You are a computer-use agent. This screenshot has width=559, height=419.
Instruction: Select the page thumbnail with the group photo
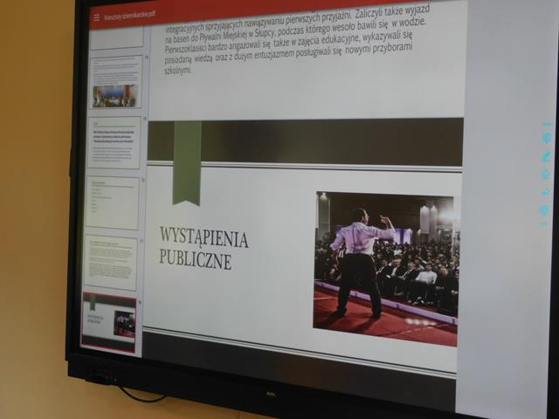tap(116, 82)
